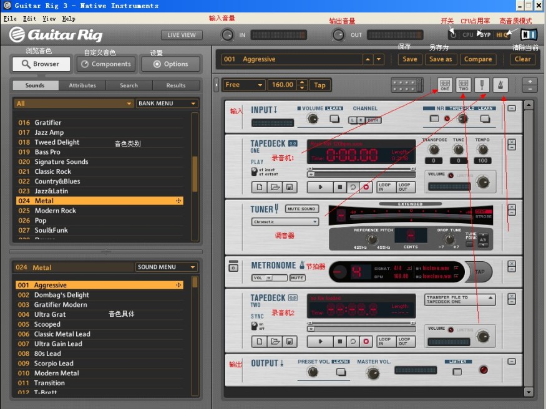Open the SOUND MENU dropdown
The height and width of the screenshot is (409, 546).
[x=166, y=267]
